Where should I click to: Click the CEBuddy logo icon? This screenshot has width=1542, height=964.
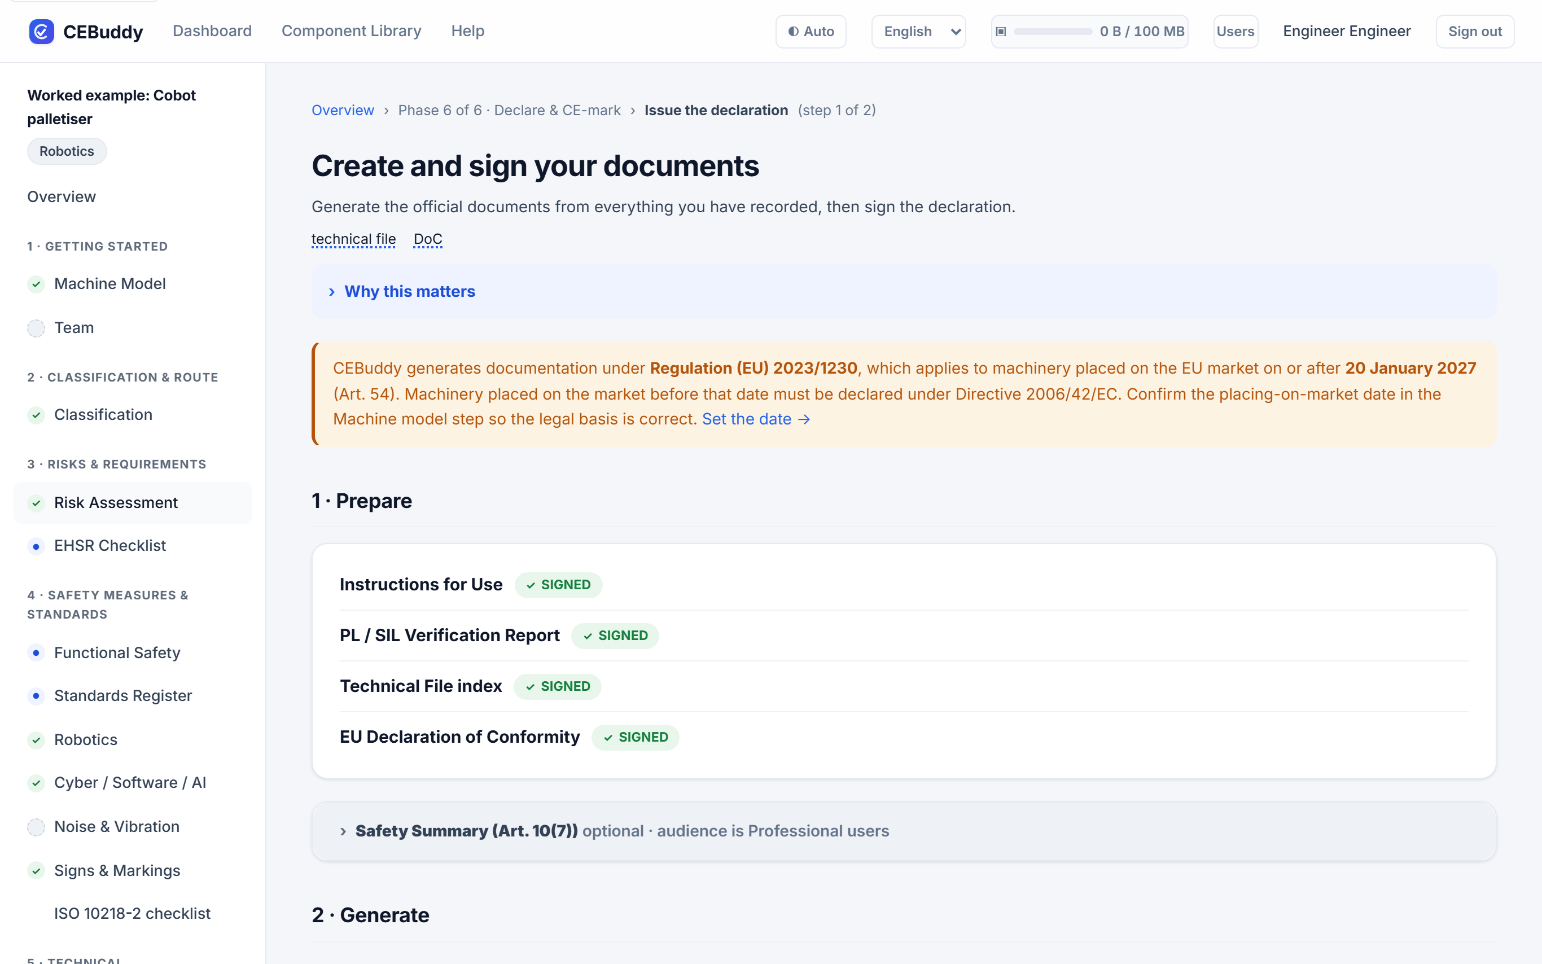41,31
